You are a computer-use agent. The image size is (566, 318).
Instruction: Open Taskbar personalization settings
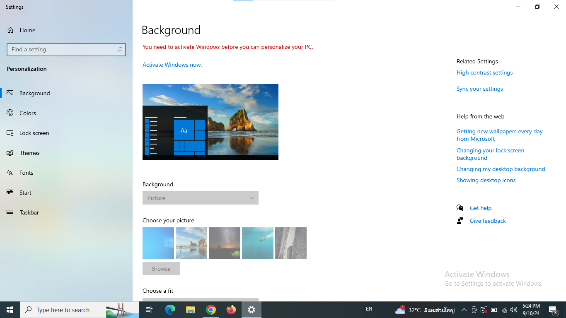66,212
